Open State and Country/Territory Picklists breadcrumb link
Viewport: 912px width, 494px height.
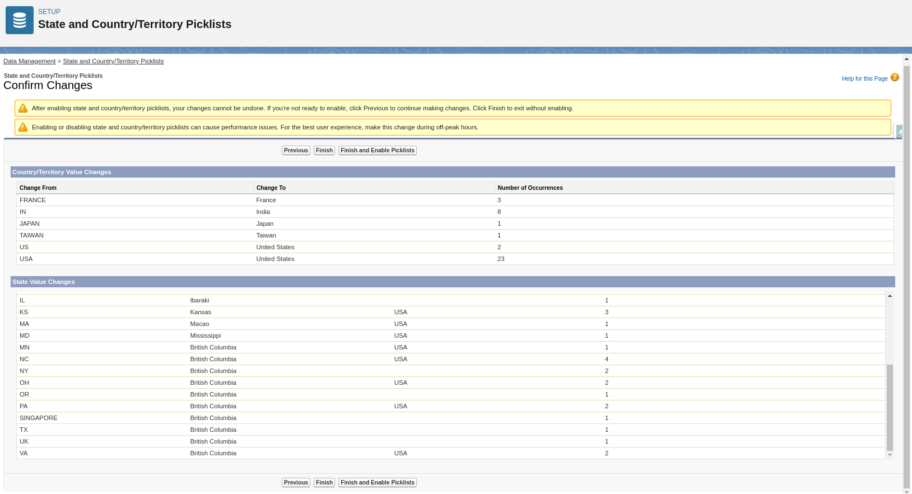pyautogui.click(x=113, y=61)
